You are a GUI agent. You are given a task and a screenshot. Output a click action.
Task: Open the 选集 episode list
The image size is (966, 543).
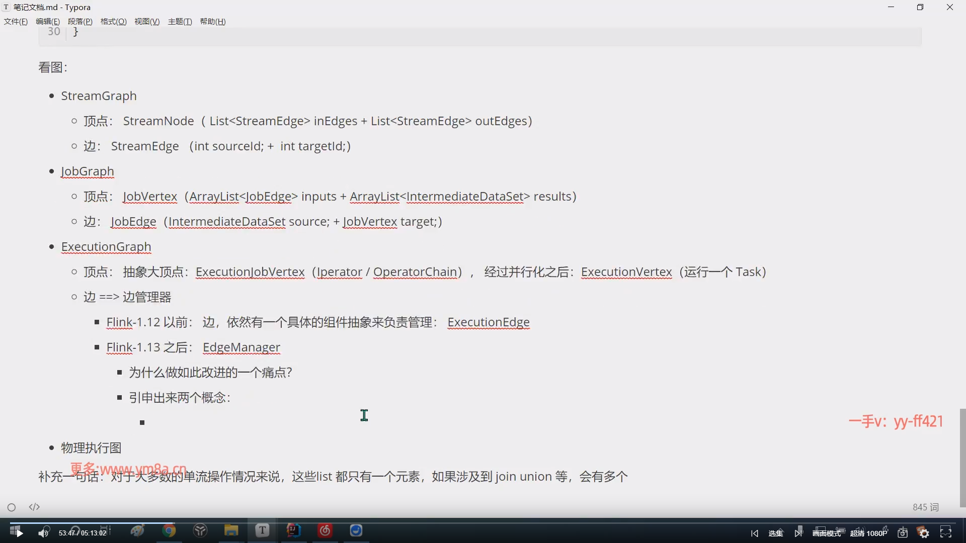tap(776, 533)
